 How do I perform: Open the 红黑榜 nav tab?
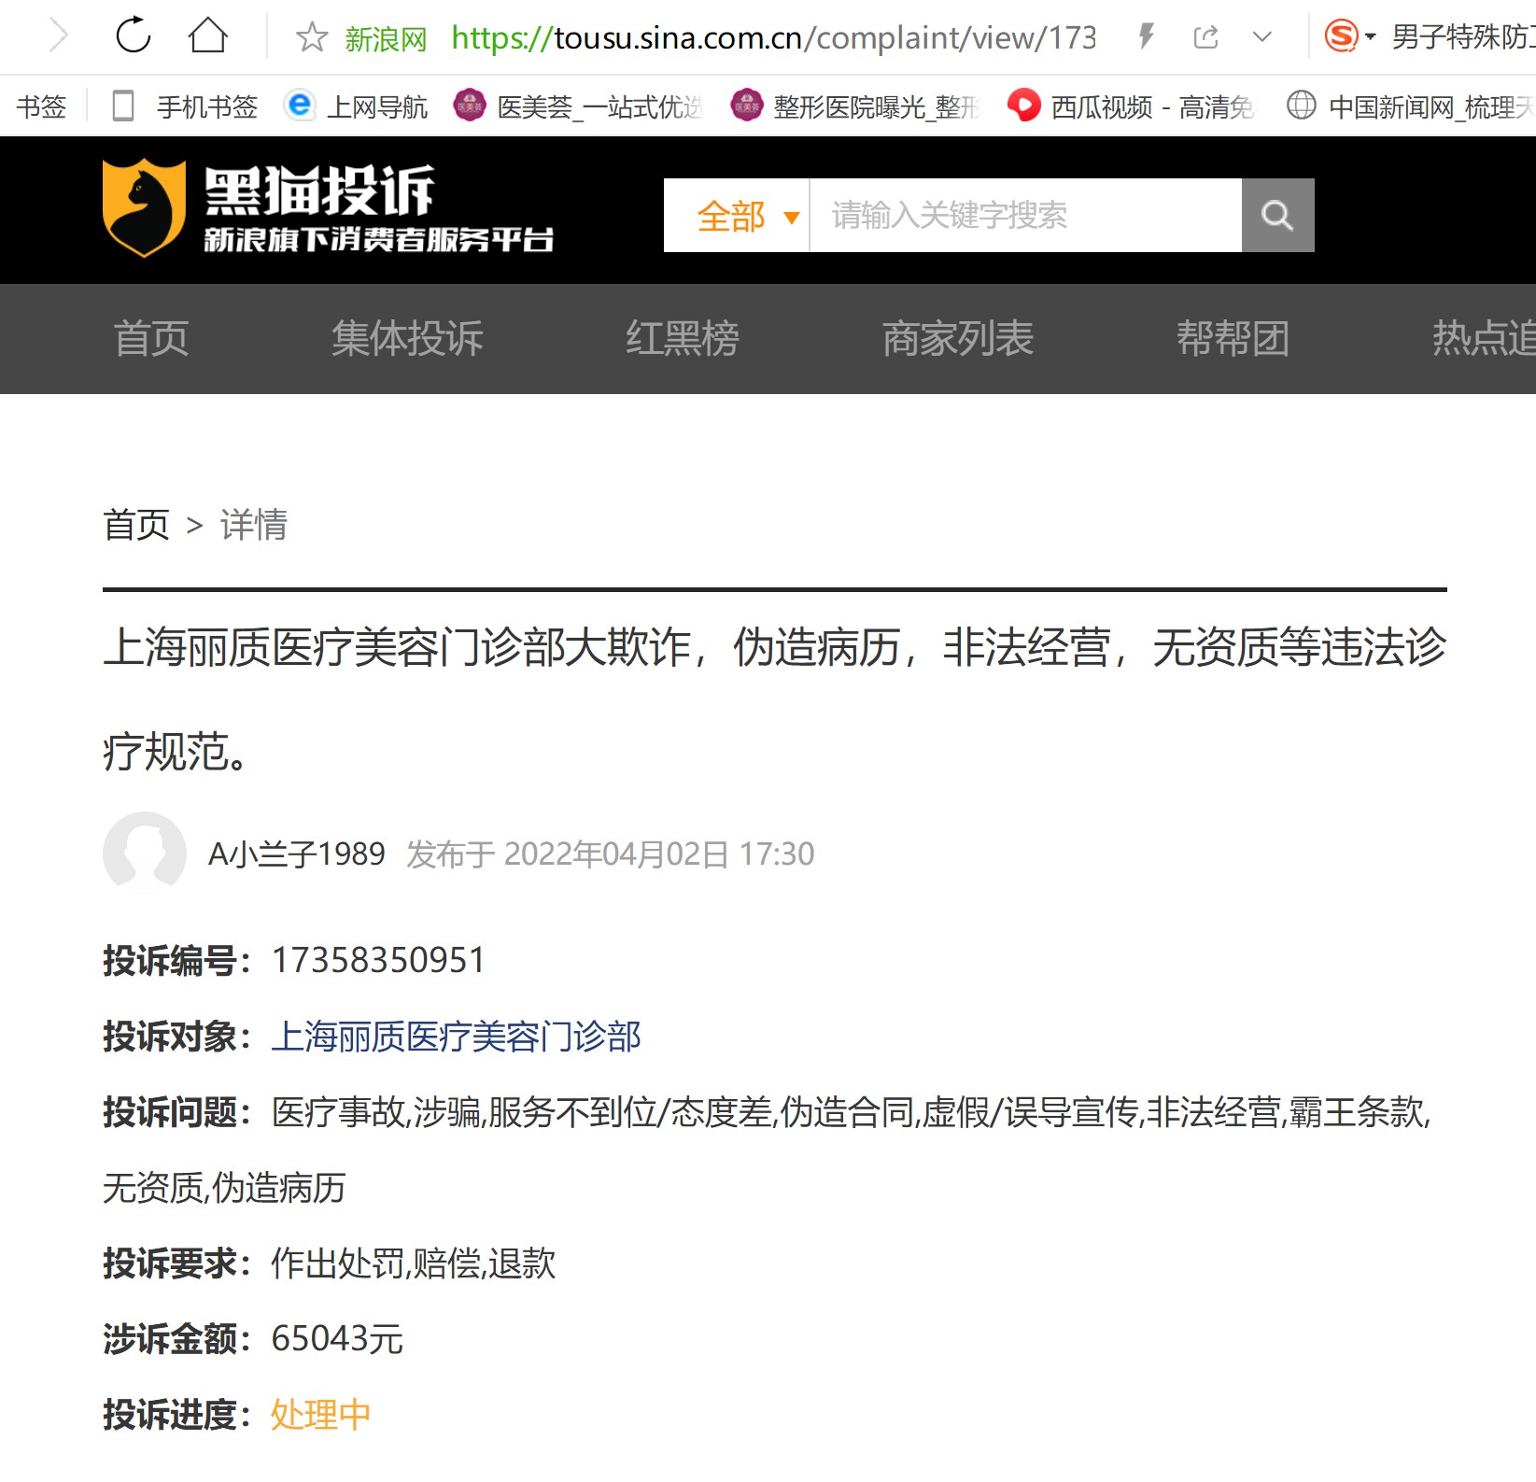click(683, 338)
